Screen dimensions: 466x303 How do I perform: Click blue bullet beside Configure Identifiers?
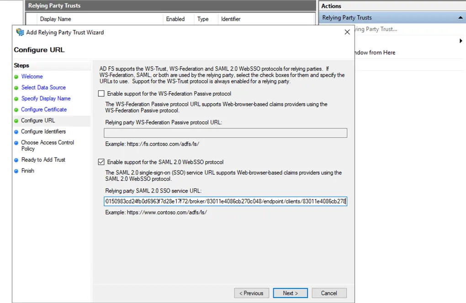click(16, 132)
